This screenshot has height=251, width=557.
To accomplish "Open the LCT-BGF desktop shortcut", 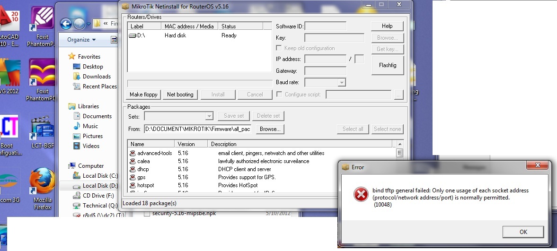I will click(x=42, y=131).
